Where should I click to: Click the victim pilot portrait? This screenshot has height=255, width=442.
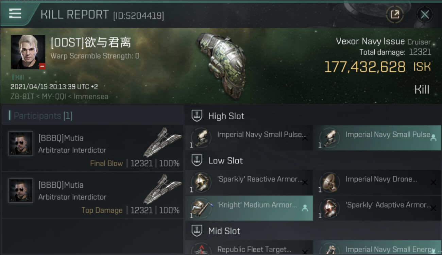tap(28, 52)
